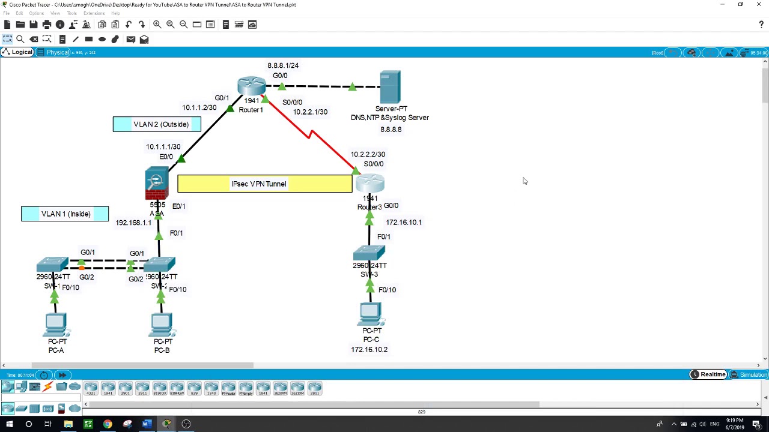Select End Devices category
769x432 pixels.
pos(21,387)
